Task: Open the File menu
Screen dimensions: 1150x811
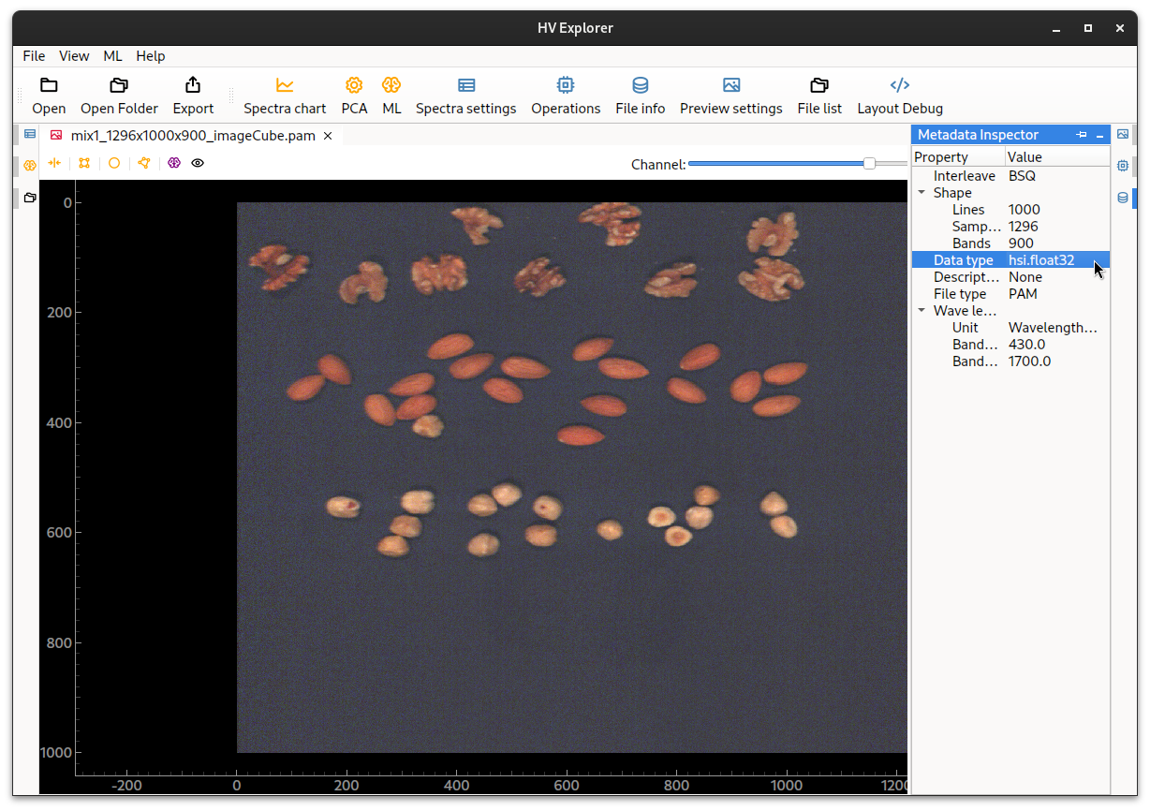Action: click(34, 56)
